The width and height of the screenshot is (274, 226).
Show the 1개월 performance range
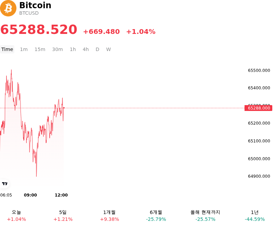tap(109, 216)
